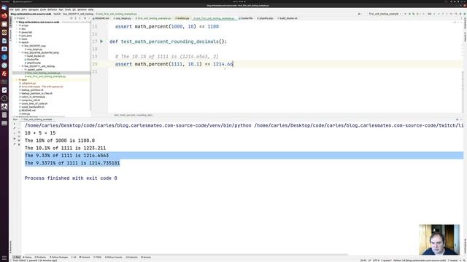Screen dimensions: 467x262
Task: Open the Edit menu
Action: (18, 9)
